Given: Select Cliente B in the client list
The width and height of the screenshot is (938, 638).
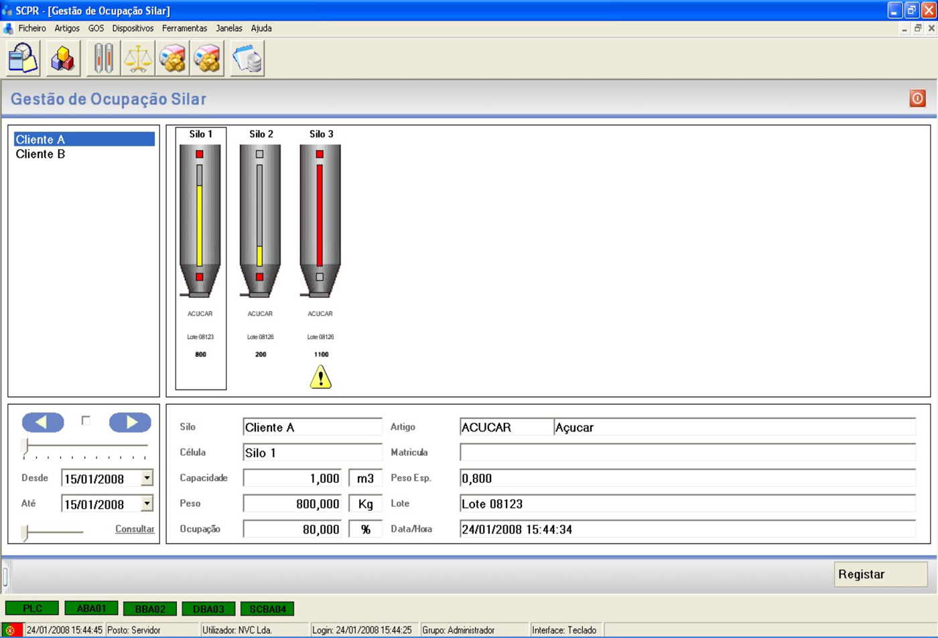Looking at the screenshot, I should [40, 154].
